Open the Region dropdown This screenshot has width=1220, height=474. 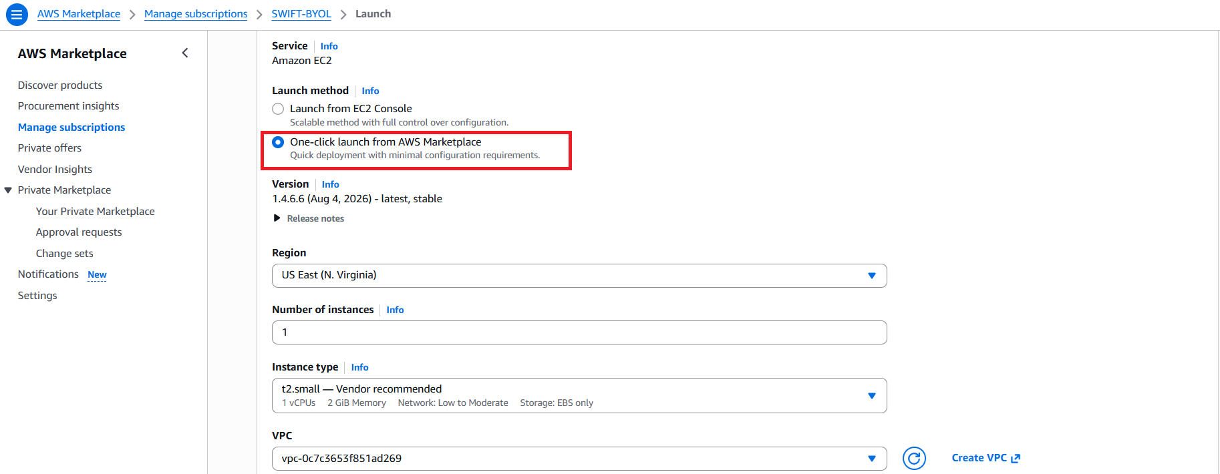coord(579,276)
